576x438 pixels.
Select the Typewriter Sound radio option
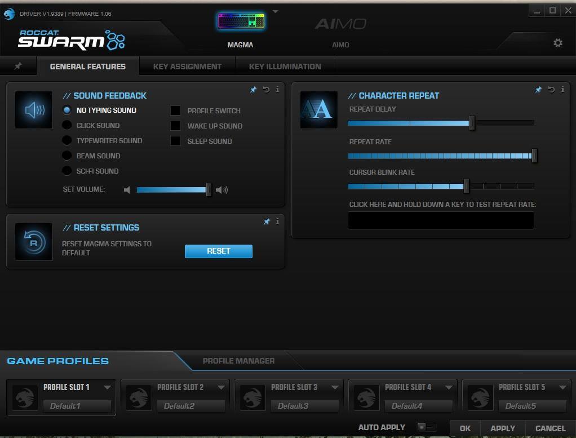(x=67, y=141)
